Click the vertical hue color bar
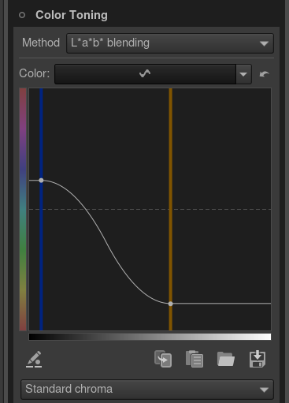The height and width of the screenshot is (403, 289). click(23, 209)
